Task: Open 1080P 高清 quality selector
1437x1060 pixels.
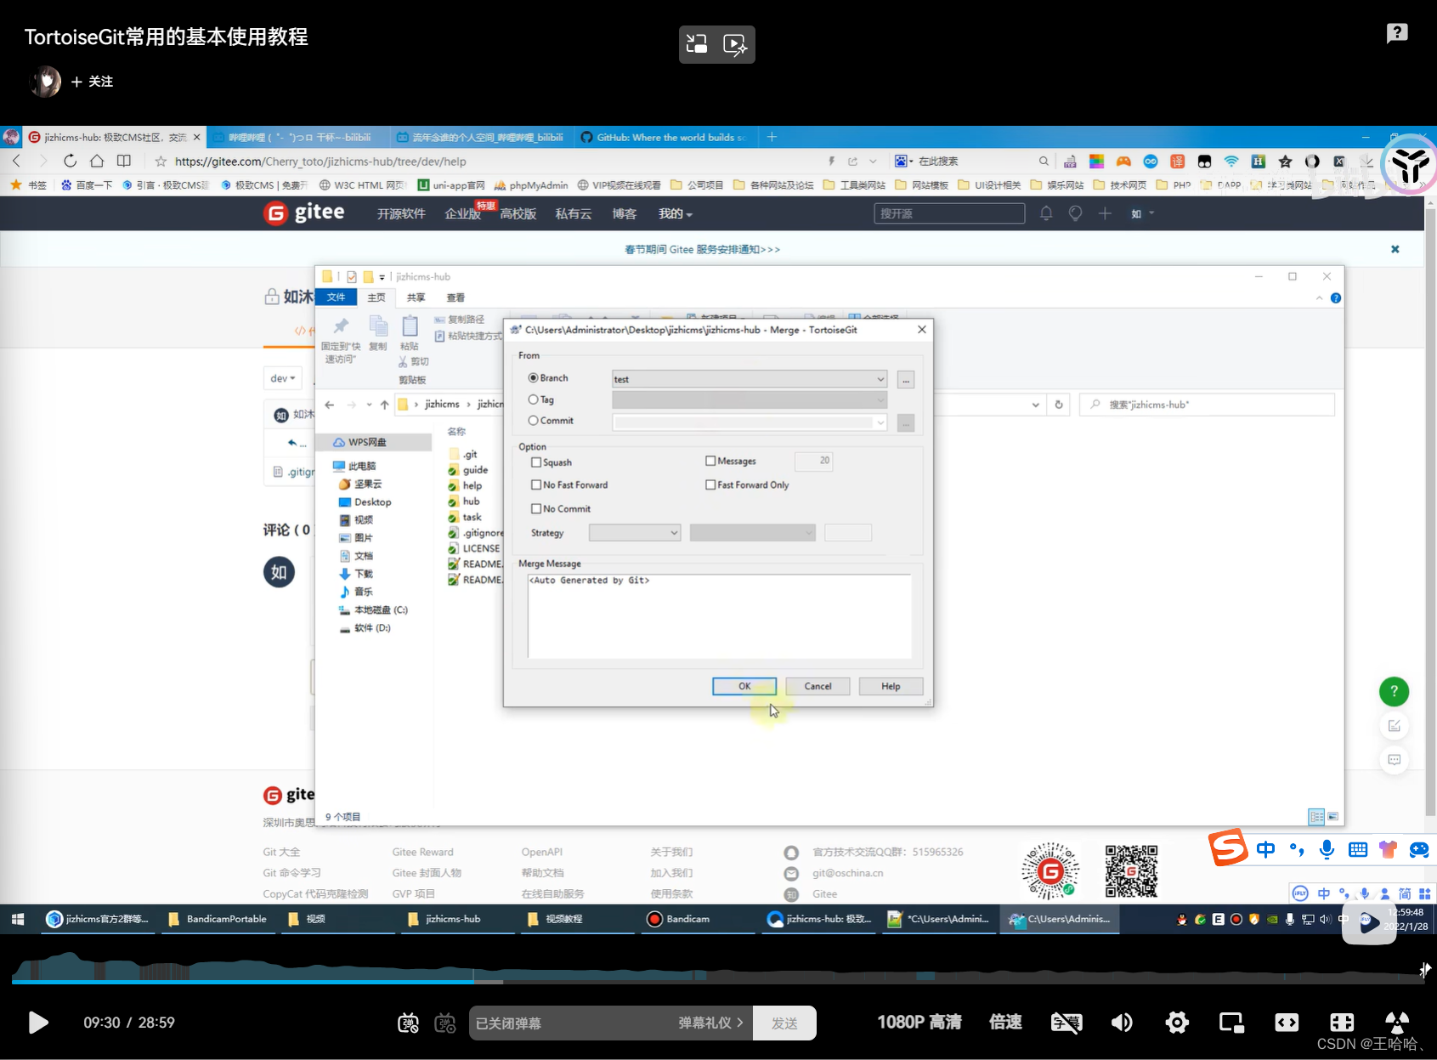Action: 919,1023
